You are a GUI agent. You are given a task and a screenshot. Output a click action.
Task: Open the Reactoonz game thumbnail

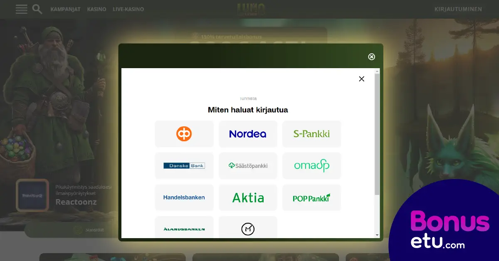pos(32,195)
